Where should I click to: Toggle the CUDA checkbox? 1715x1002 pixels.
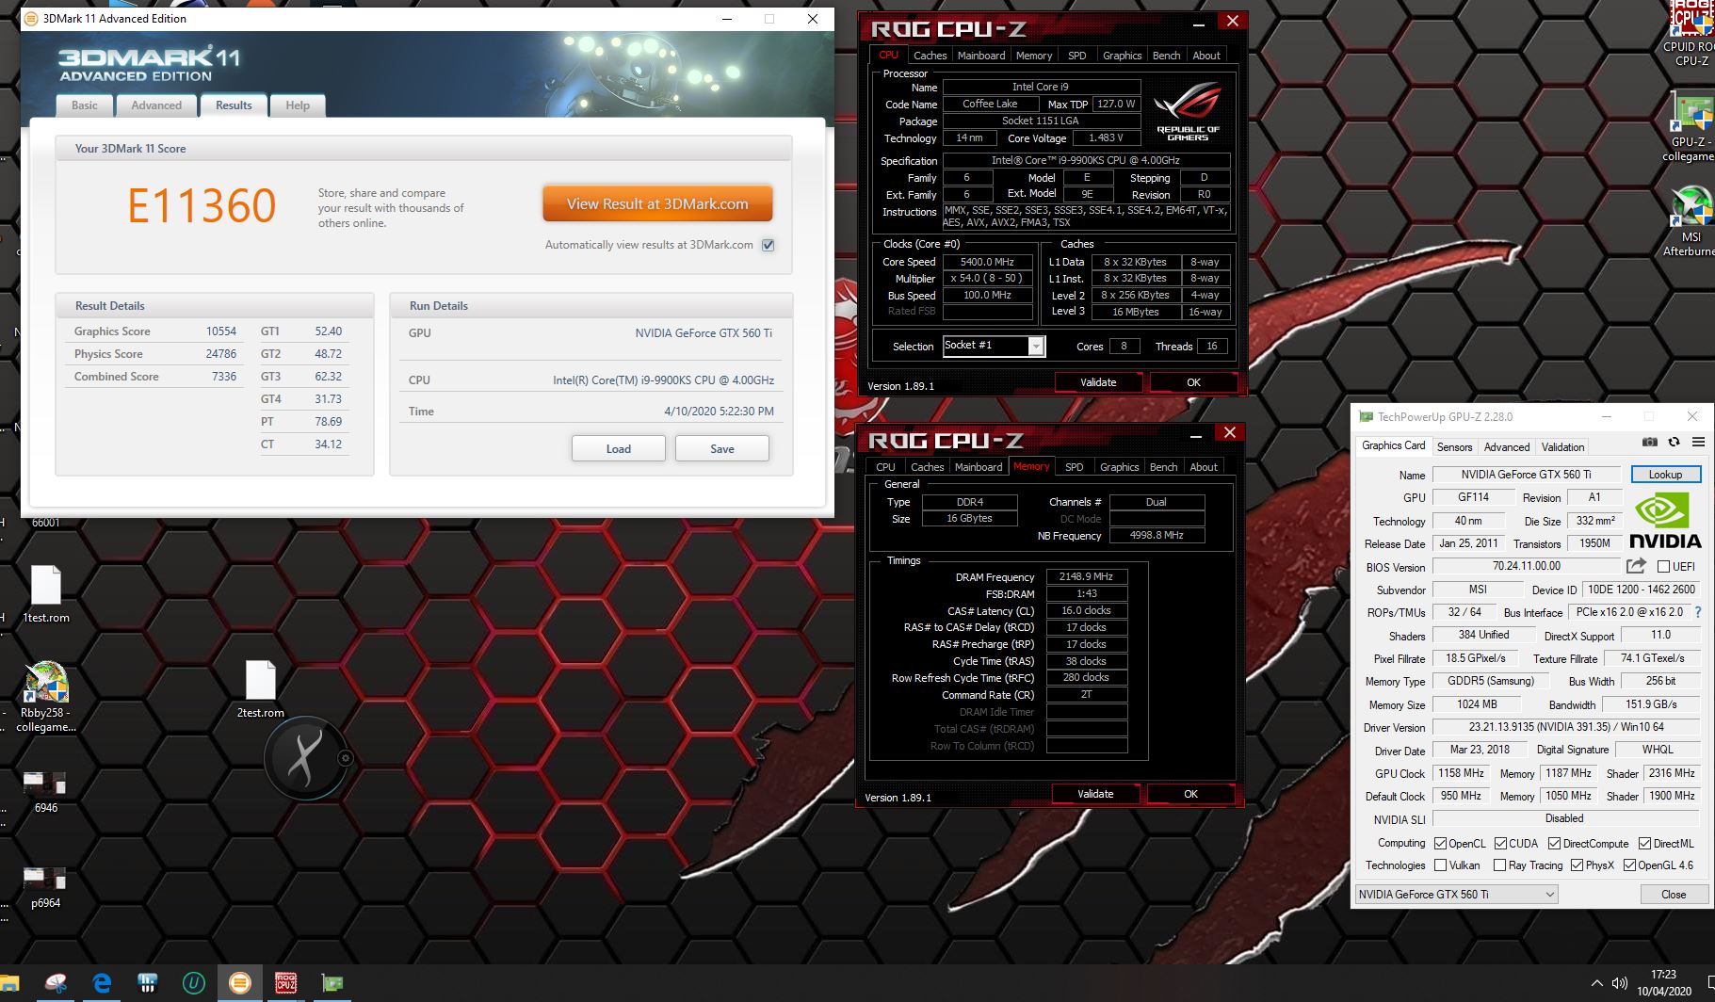tap(1500, 843)
